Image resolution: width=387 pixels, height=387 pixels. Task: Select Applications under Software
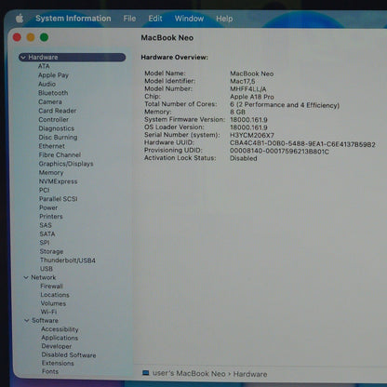60,338
